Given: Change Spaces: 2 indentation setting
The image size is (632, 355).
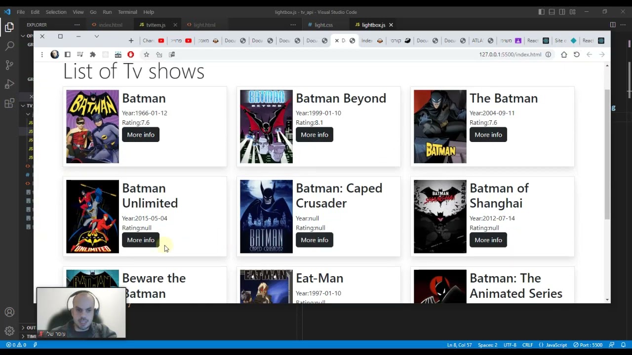Looking at the screenshot, I should (x=487, y=345).
